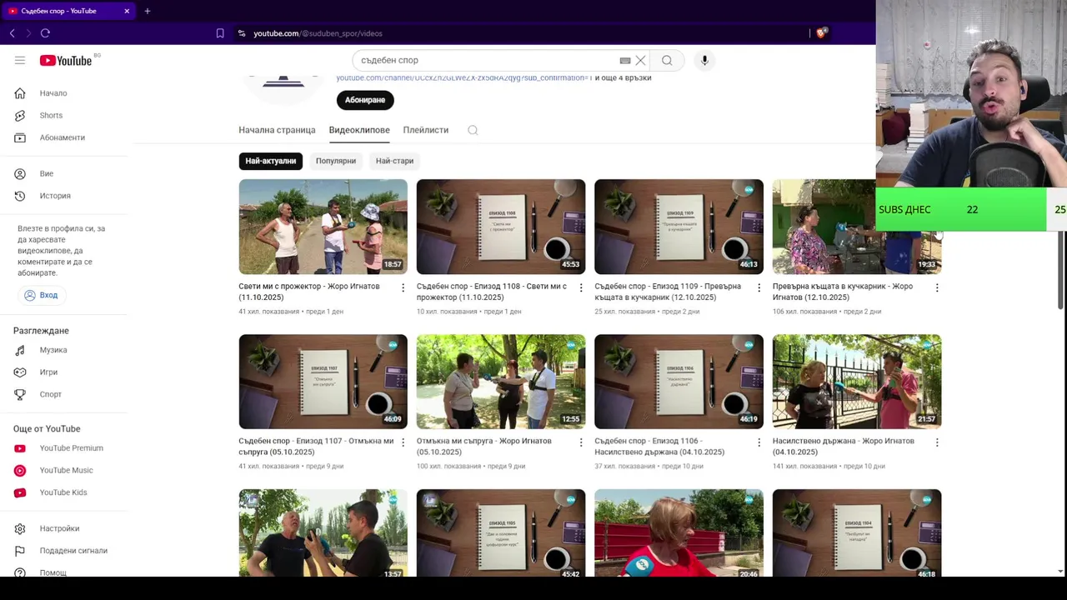Open options for Превърна къщата в кучкарник Жоро Игнатов
The image size is (1067, 600).
point(937,287)
